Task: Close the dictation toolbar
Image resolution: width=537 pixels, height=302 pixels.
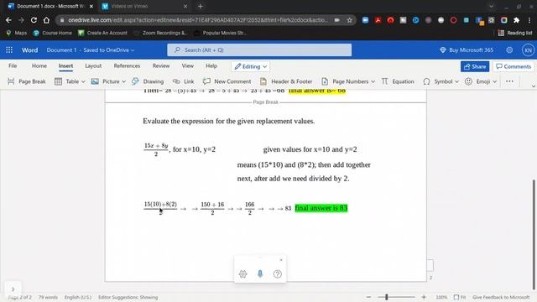Action: tap(281, 260)
